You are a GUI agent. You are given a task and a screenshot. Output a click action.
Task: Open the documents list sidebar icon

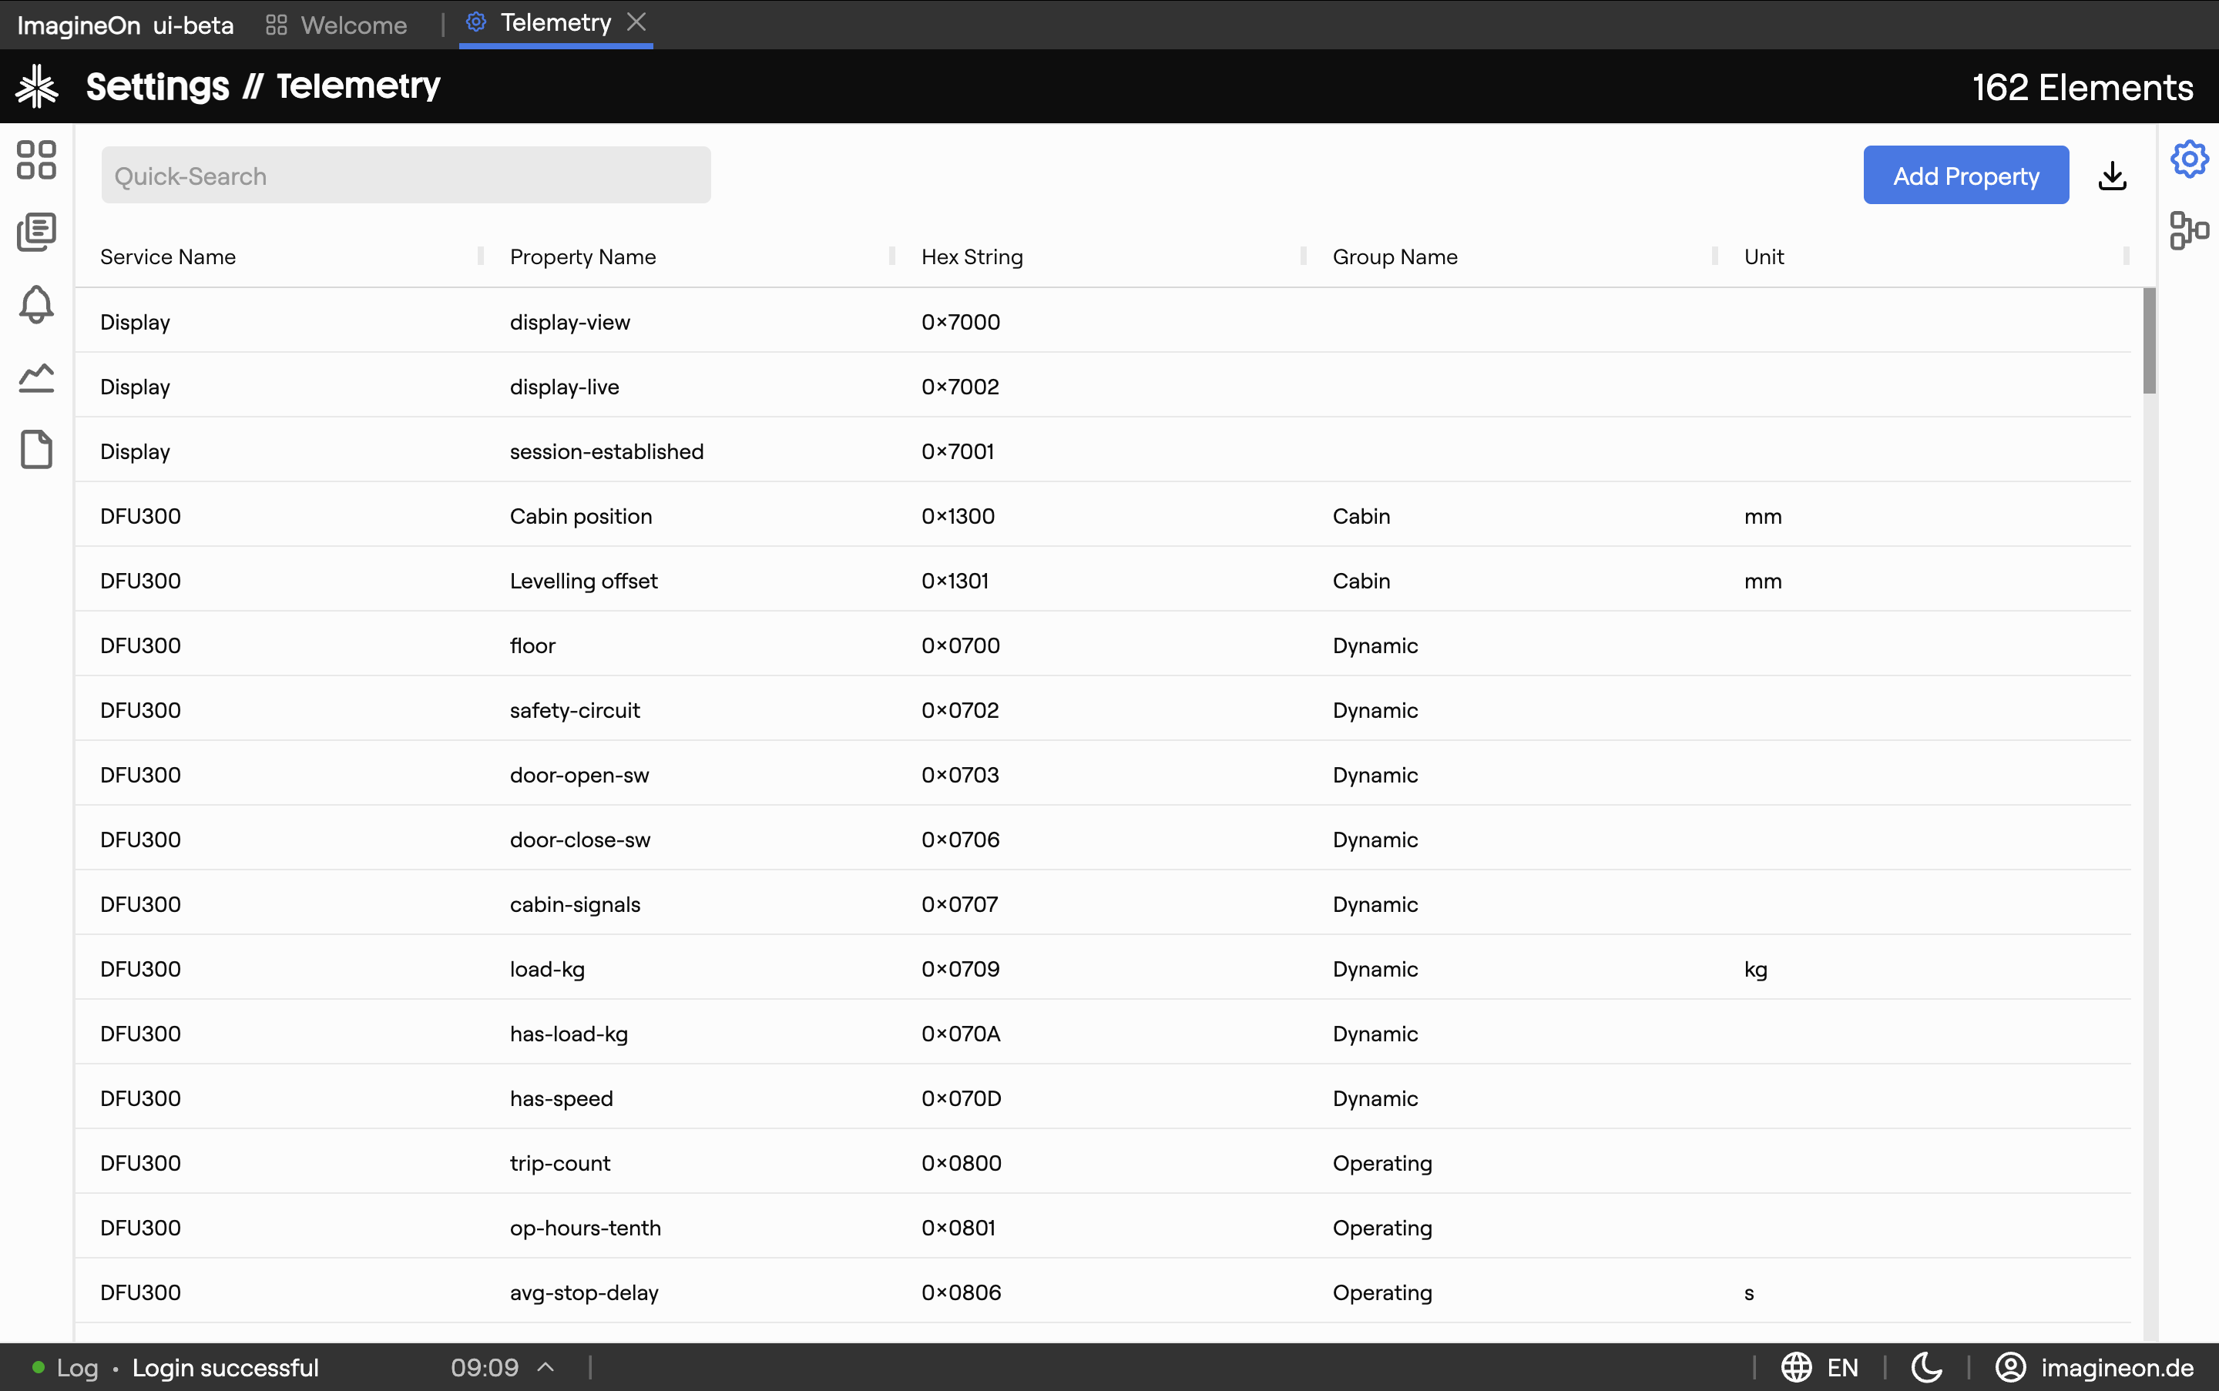pos(37,232)
